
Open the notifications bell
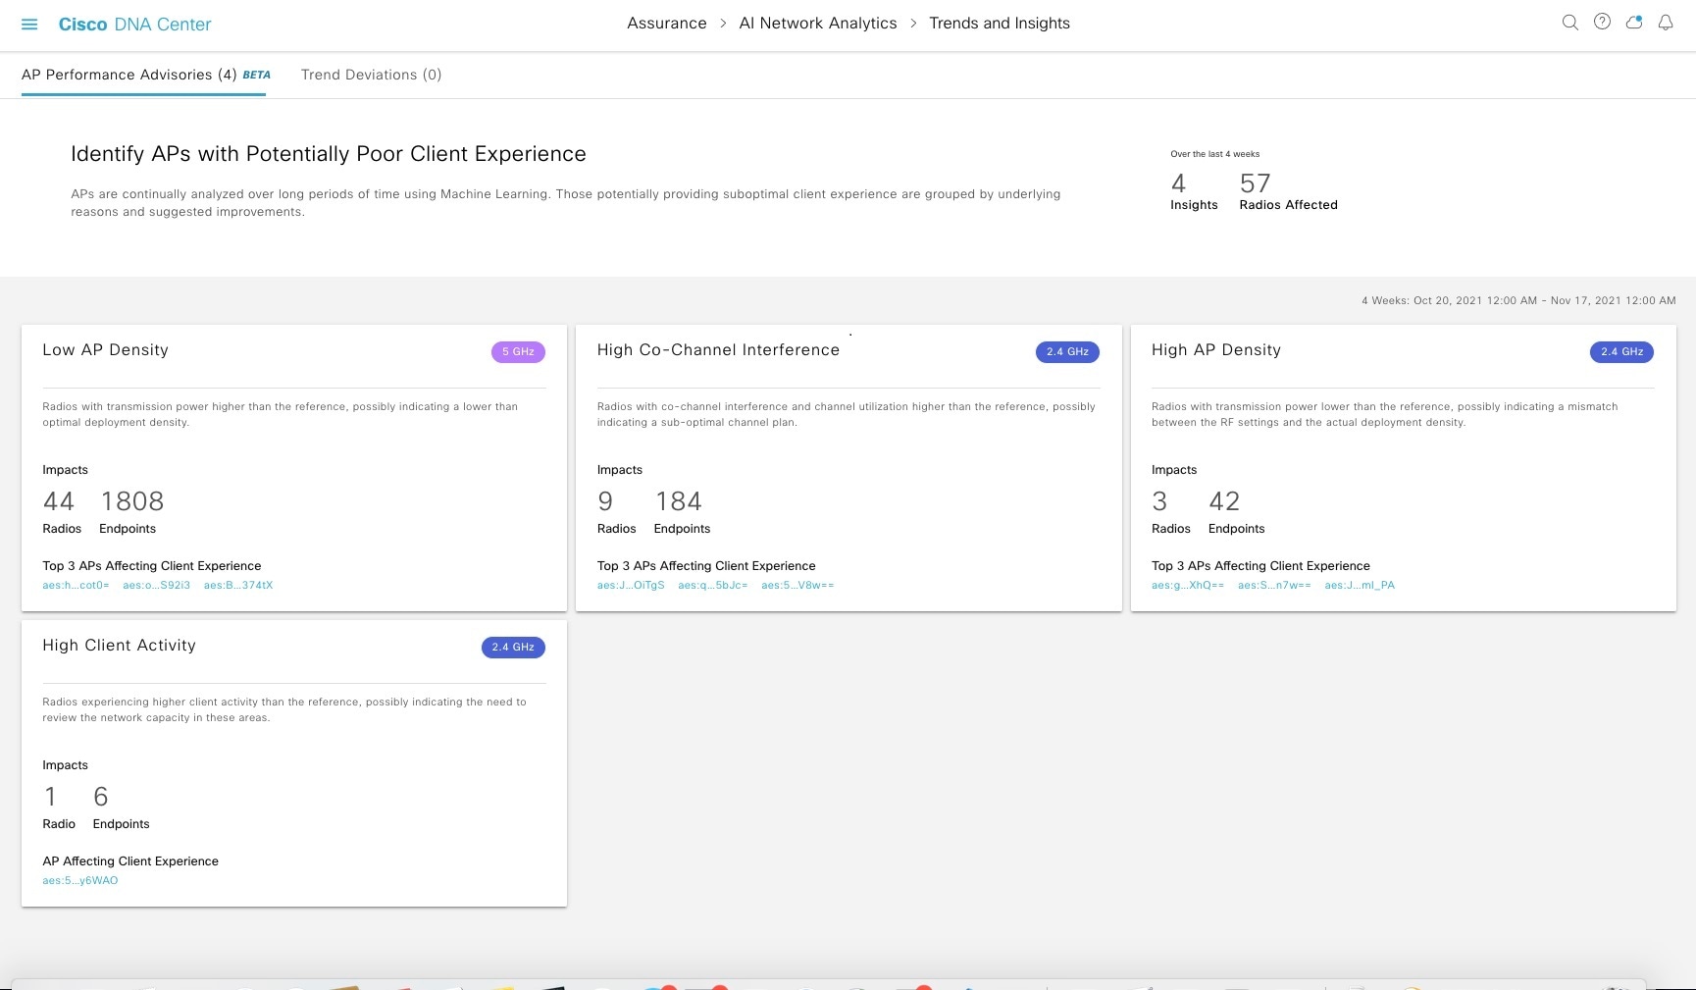tap(1666, 22)
